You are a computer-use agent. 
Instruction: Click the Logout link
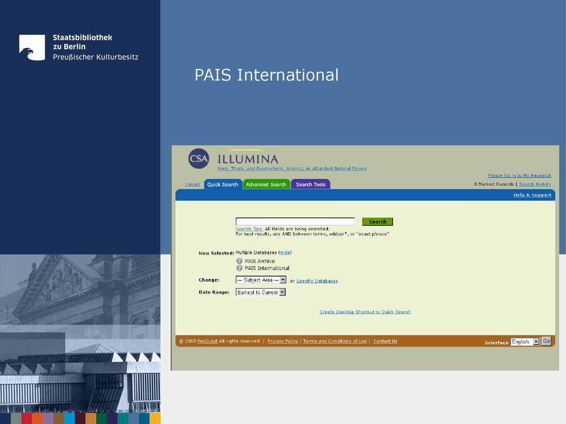pos(193,184)
